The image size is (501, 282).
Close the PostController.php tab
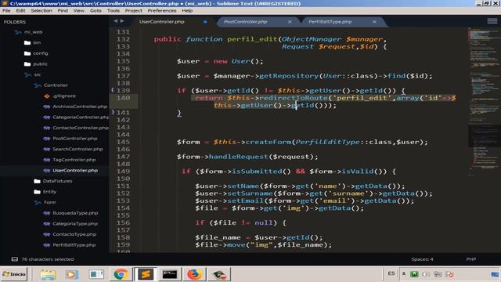290,22
